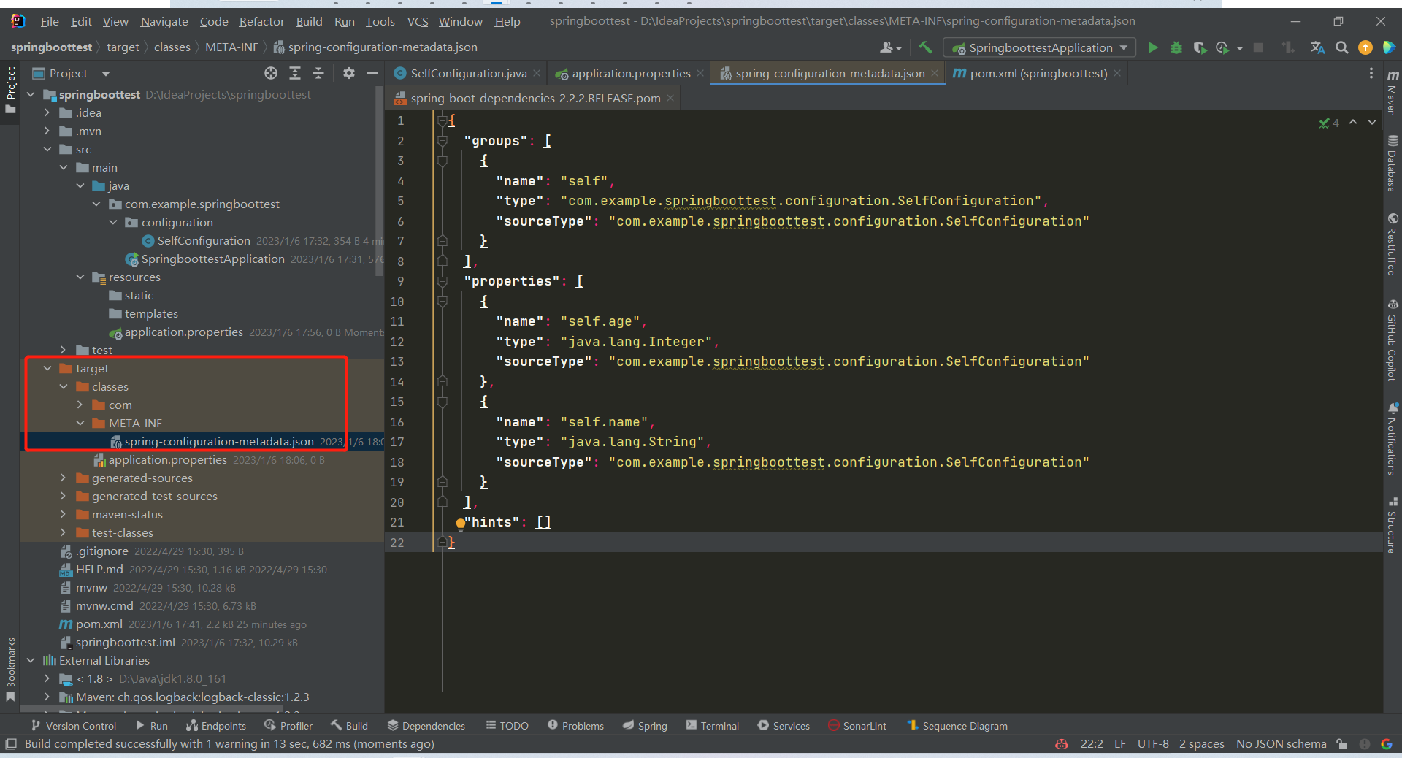
Task: Expand the .idea folder
Action: (47, 112)
